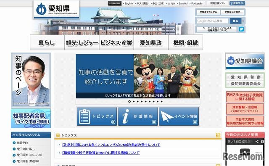Switch language to Português
The height and width of the screenshot is (166, 269).
[x=197, y=3]
